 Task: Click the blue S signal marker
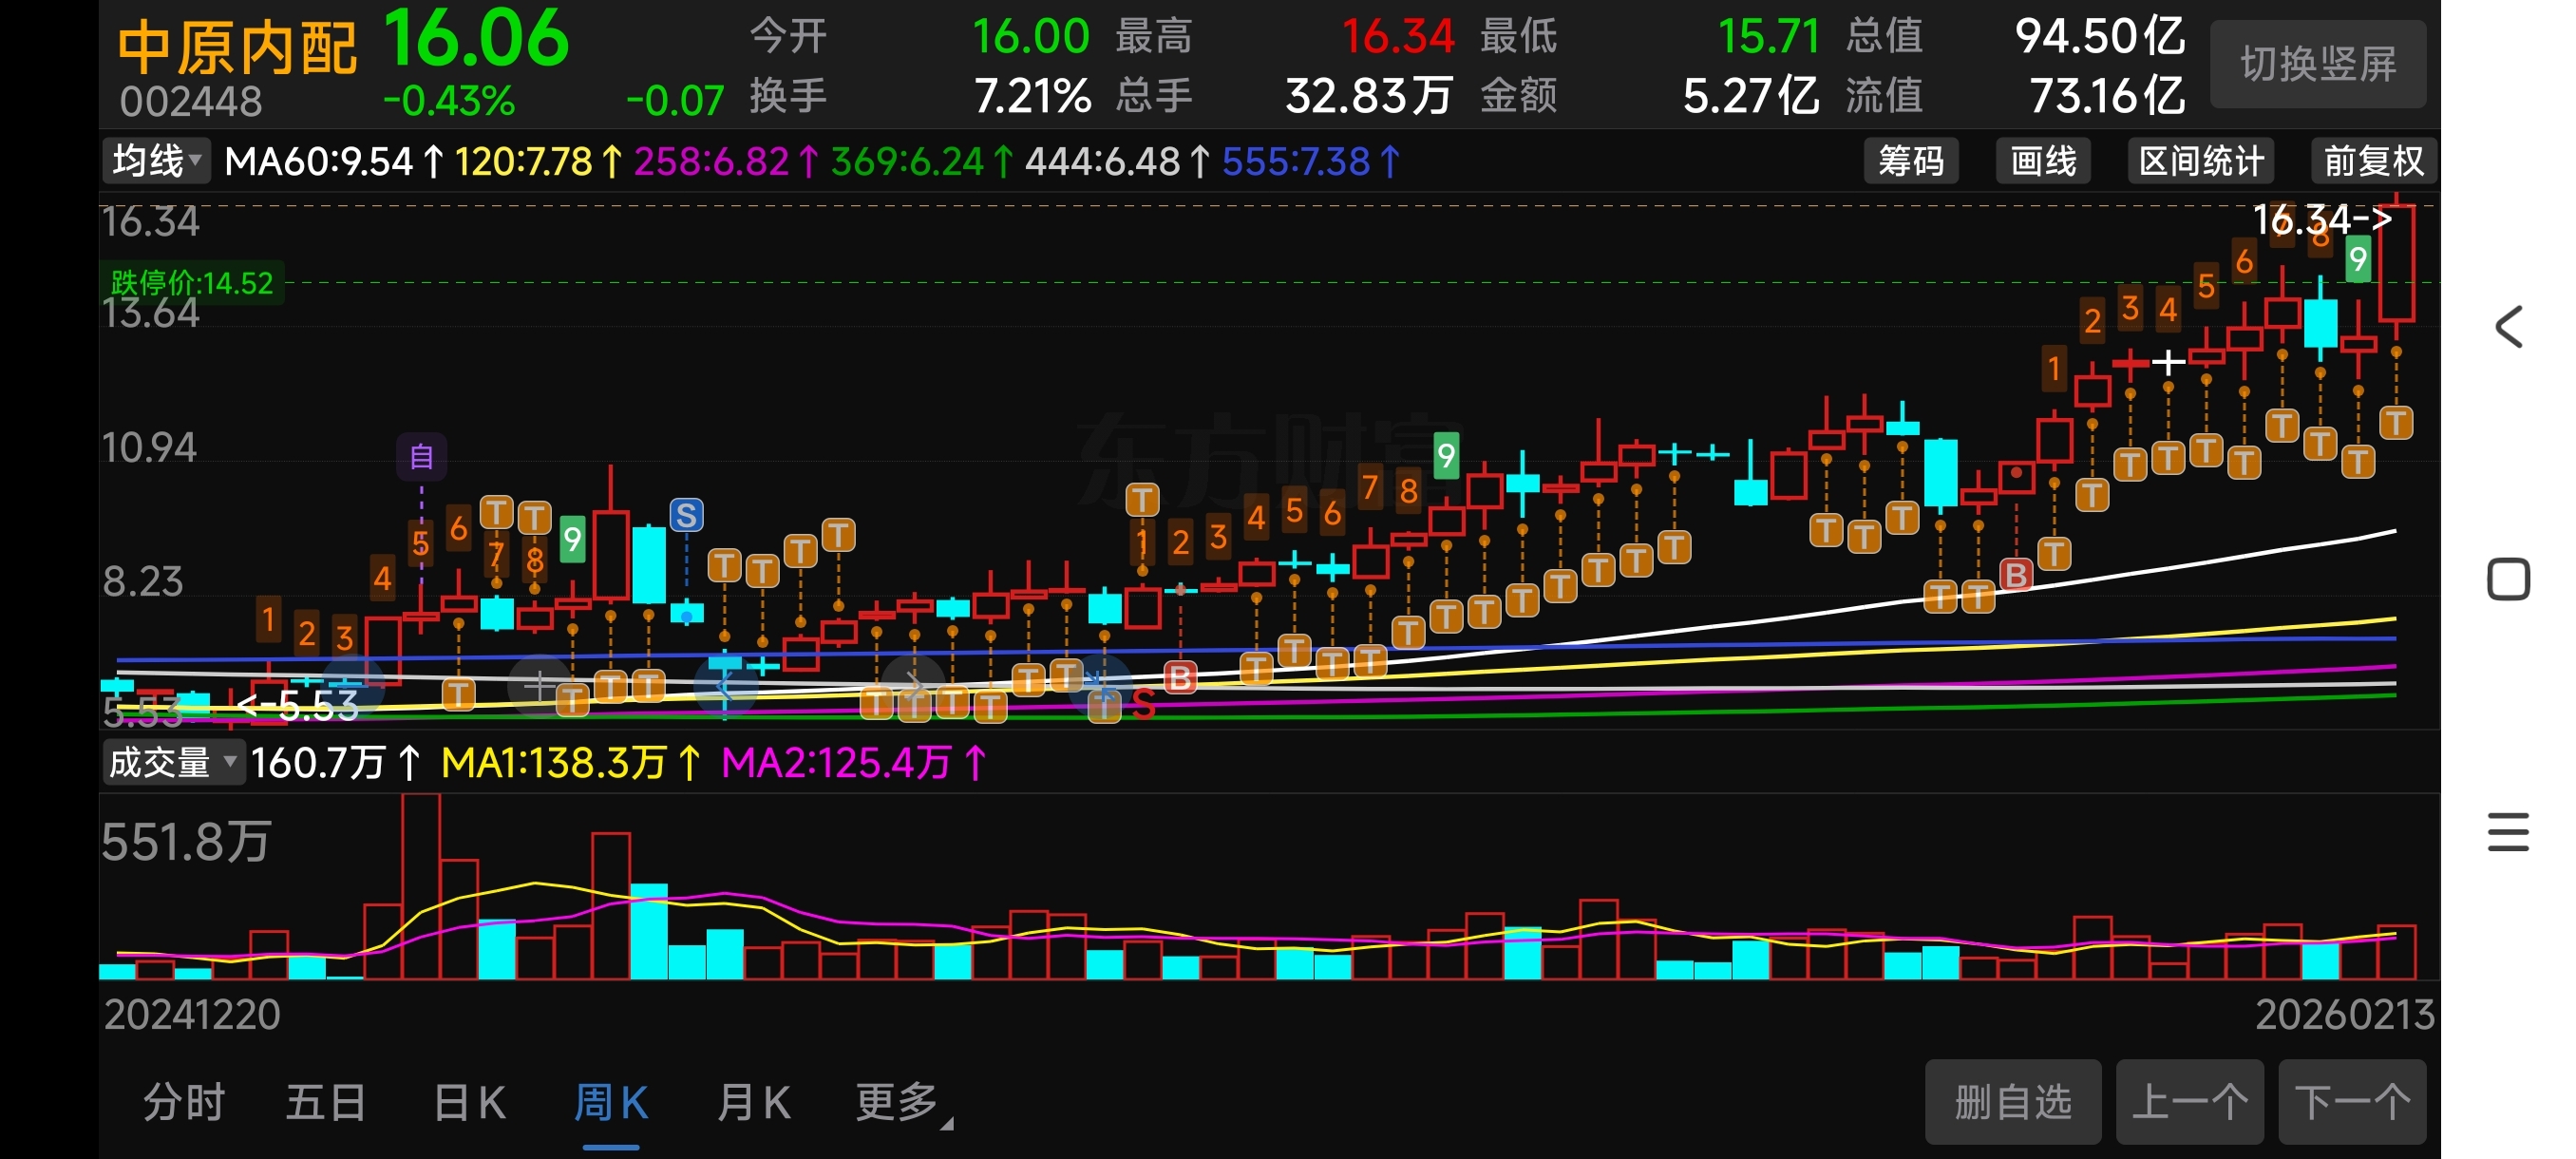coord(686,515)
